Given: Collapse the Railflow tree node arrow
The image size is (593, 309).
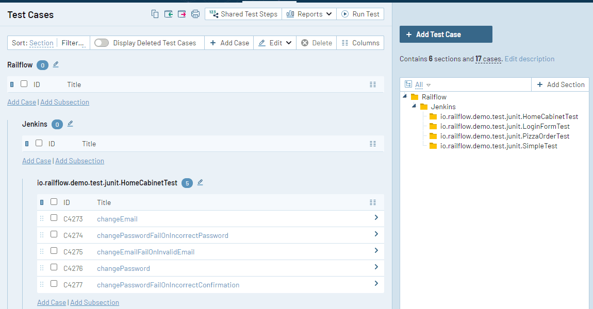Looking at the screenshot, I should tap(405, 96).
